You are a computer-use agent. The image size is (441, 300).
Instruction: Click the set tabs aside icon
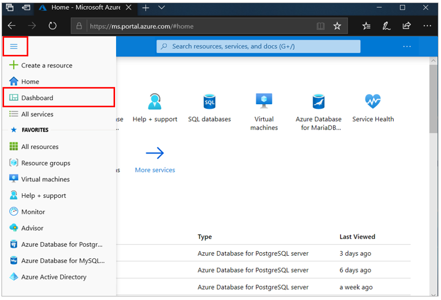tap(26, 8)
